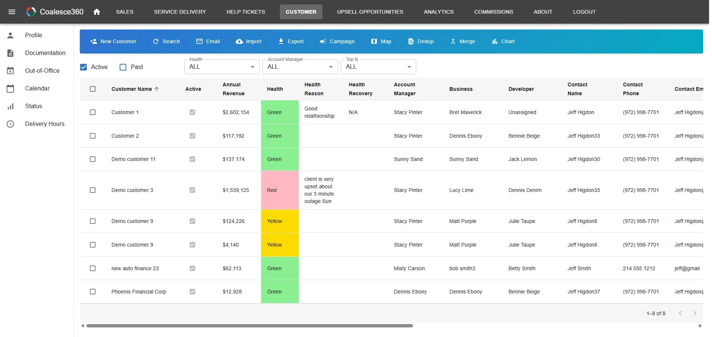712x337 pixels.
Task: Open the Chart bar icon
Action: tap(495, 41)
